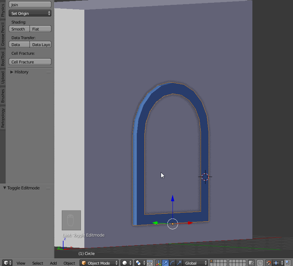Click the blue arch window frame object
Screen dimensions: 293x266
point(141,168)
